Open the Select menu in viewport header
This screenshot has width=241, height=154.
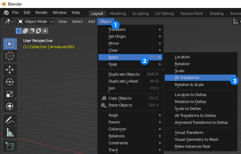[78, 22]
